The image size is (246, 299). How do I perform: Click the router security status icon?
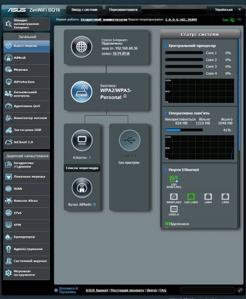(82, 92)
